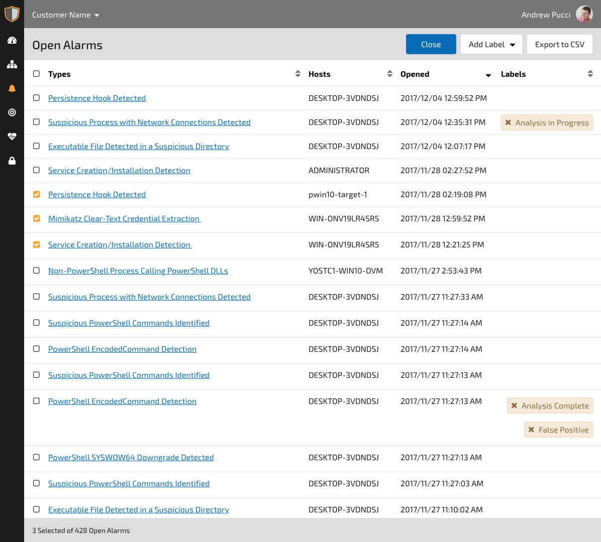Click '3 Selected of 428 Open Alarms' status

[x=81, y=530]
